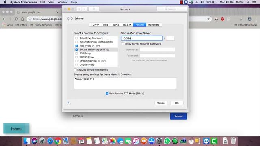Open the Trash in Dock

point(233,141)
